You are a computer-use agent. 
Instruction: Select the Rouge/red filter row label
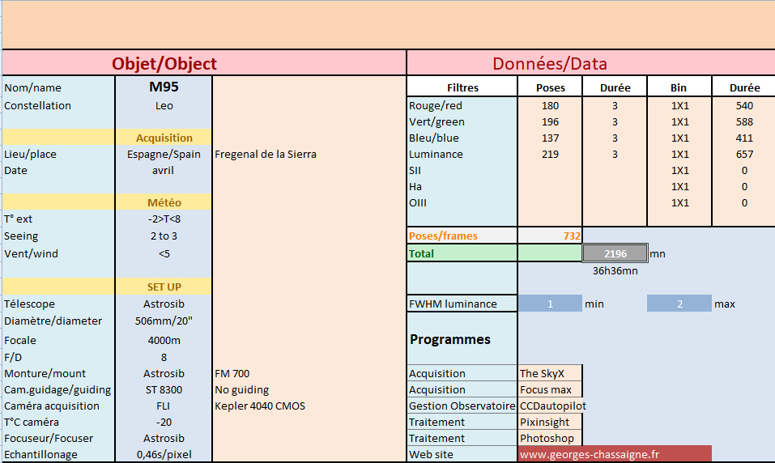(x=462, y=105)
